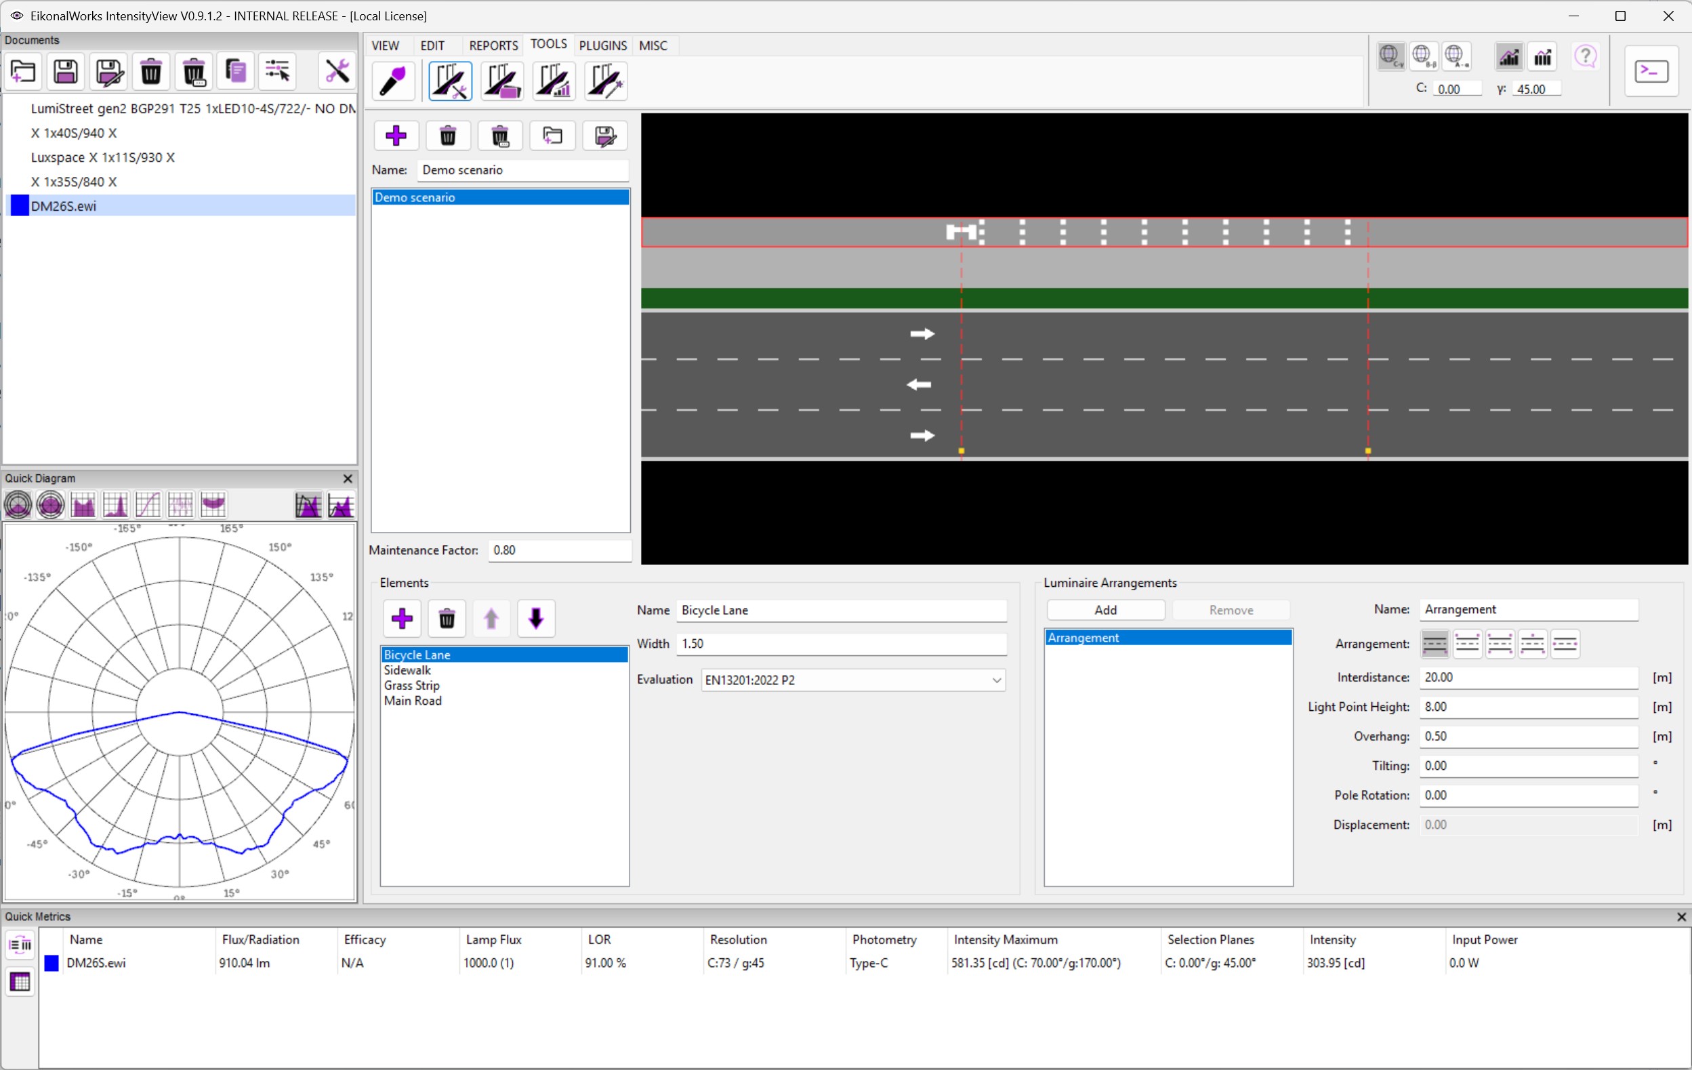Image resolution: width=1692 pixels, height=1070 pixels.
Task: Select the paint brush tool icon
Action: [x=393, y=81]
